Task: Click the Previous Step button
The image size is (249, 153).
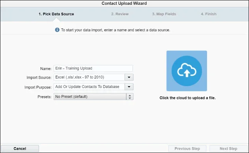Action: coord(187,149)
